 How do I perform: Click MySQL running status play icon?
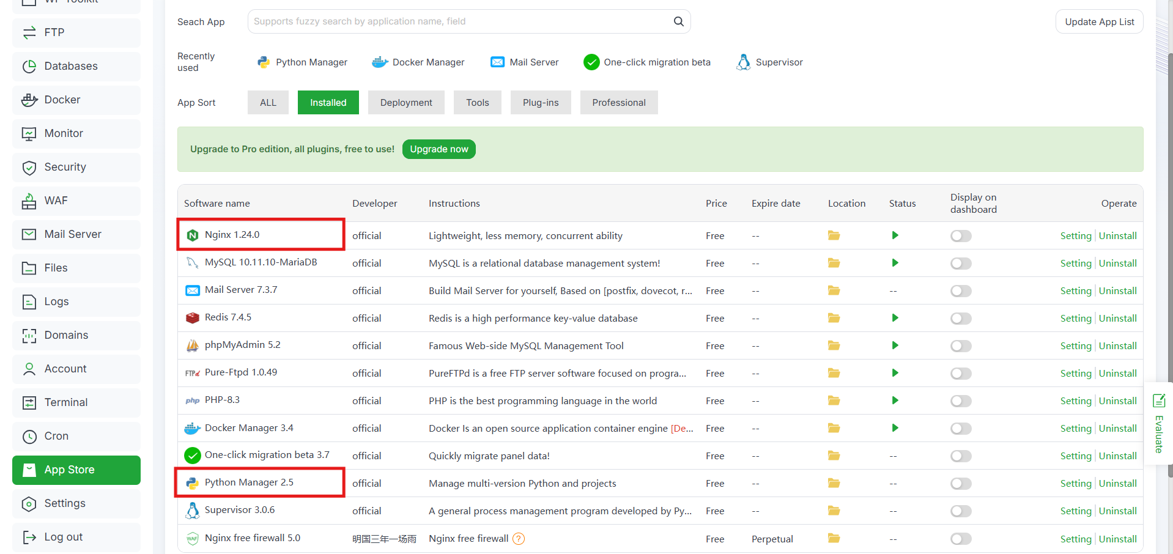[895, 263]
